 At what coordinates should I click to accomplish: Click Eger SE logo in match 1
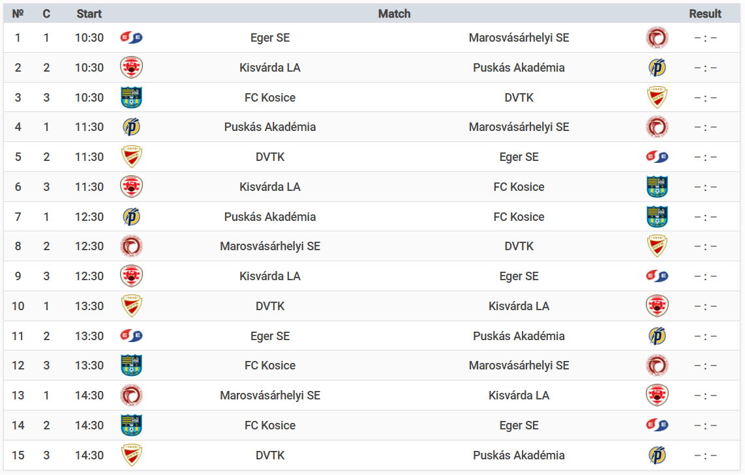[132, 38]
